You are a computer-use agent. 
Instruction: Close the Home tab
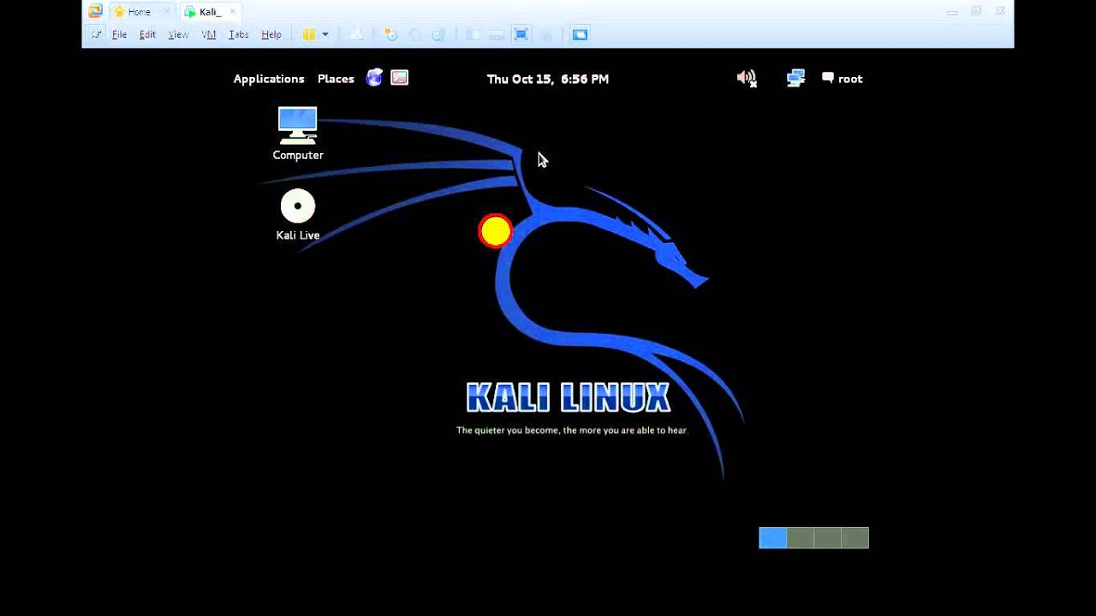[167, 12]
